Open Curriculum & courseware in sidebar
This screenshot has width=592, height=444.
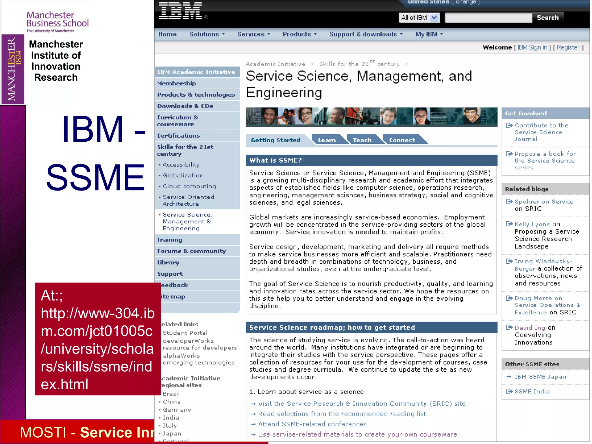197,121
